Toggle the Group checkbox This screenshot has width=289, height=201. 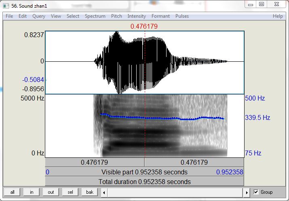tap(256, 192)
